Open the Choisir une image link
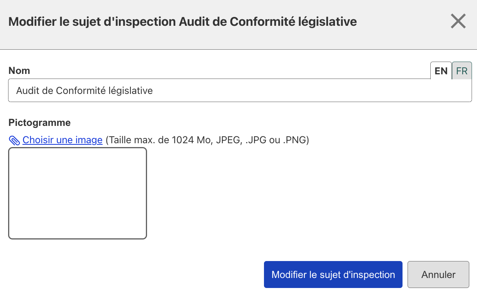This screenshot has height=298, width=477. tap(63, 140)
